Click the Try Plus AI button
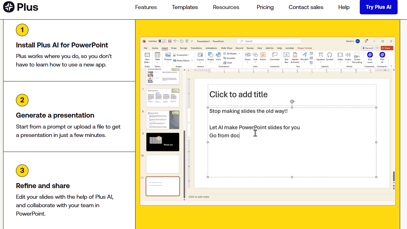The image size is (407, 229). click(x=379, y=7)
